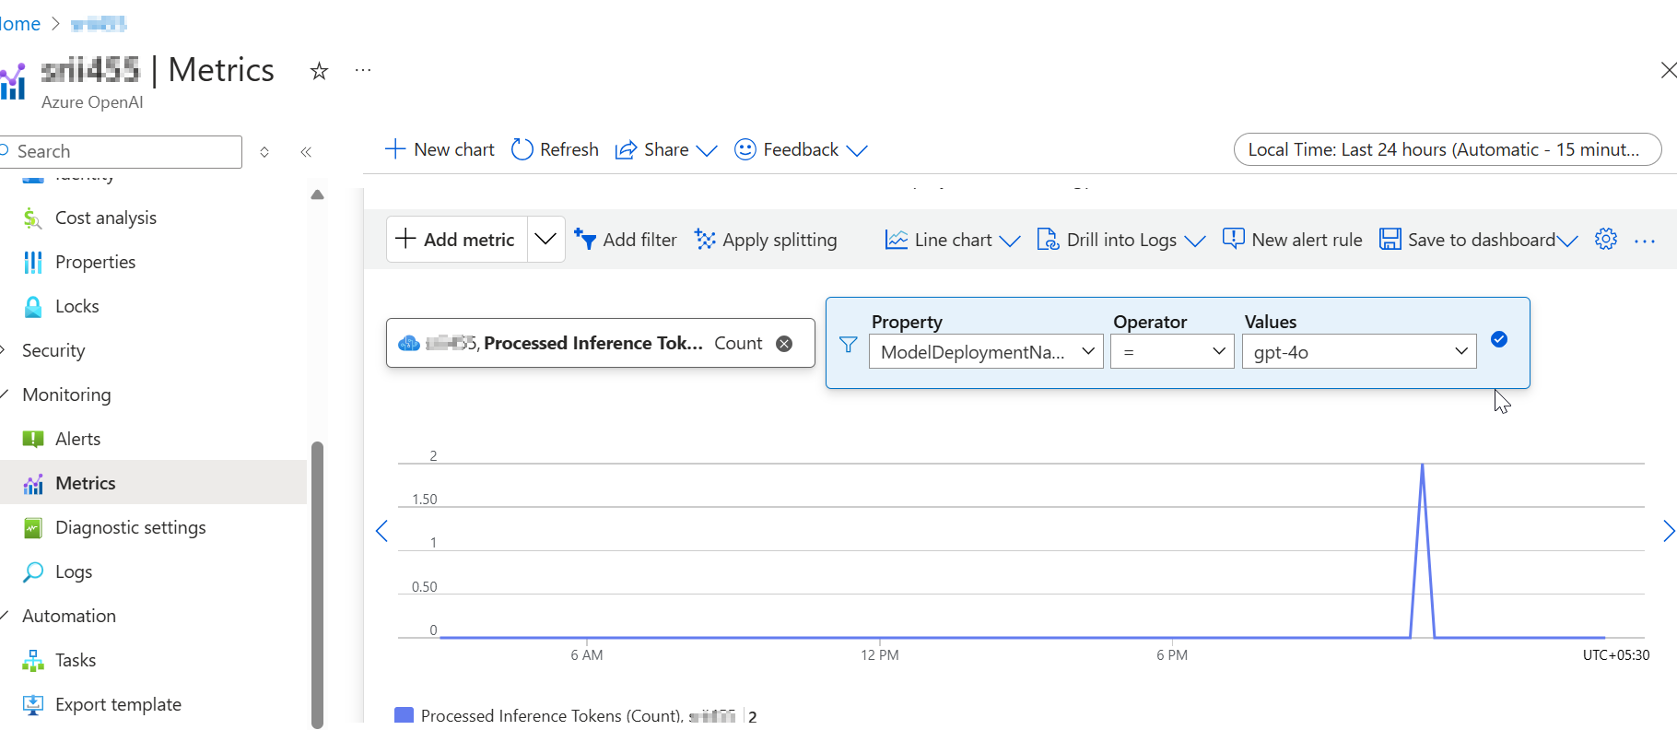Open the Local Time range picker

1447,149
